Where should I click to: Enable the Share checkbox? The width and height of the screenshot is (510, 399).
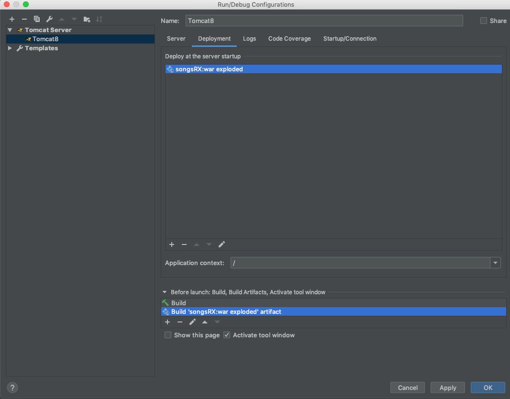click(x=484, y=21)
